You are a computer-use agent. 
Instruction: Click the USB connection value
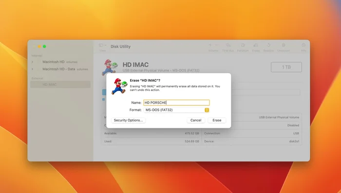point(296,133)
